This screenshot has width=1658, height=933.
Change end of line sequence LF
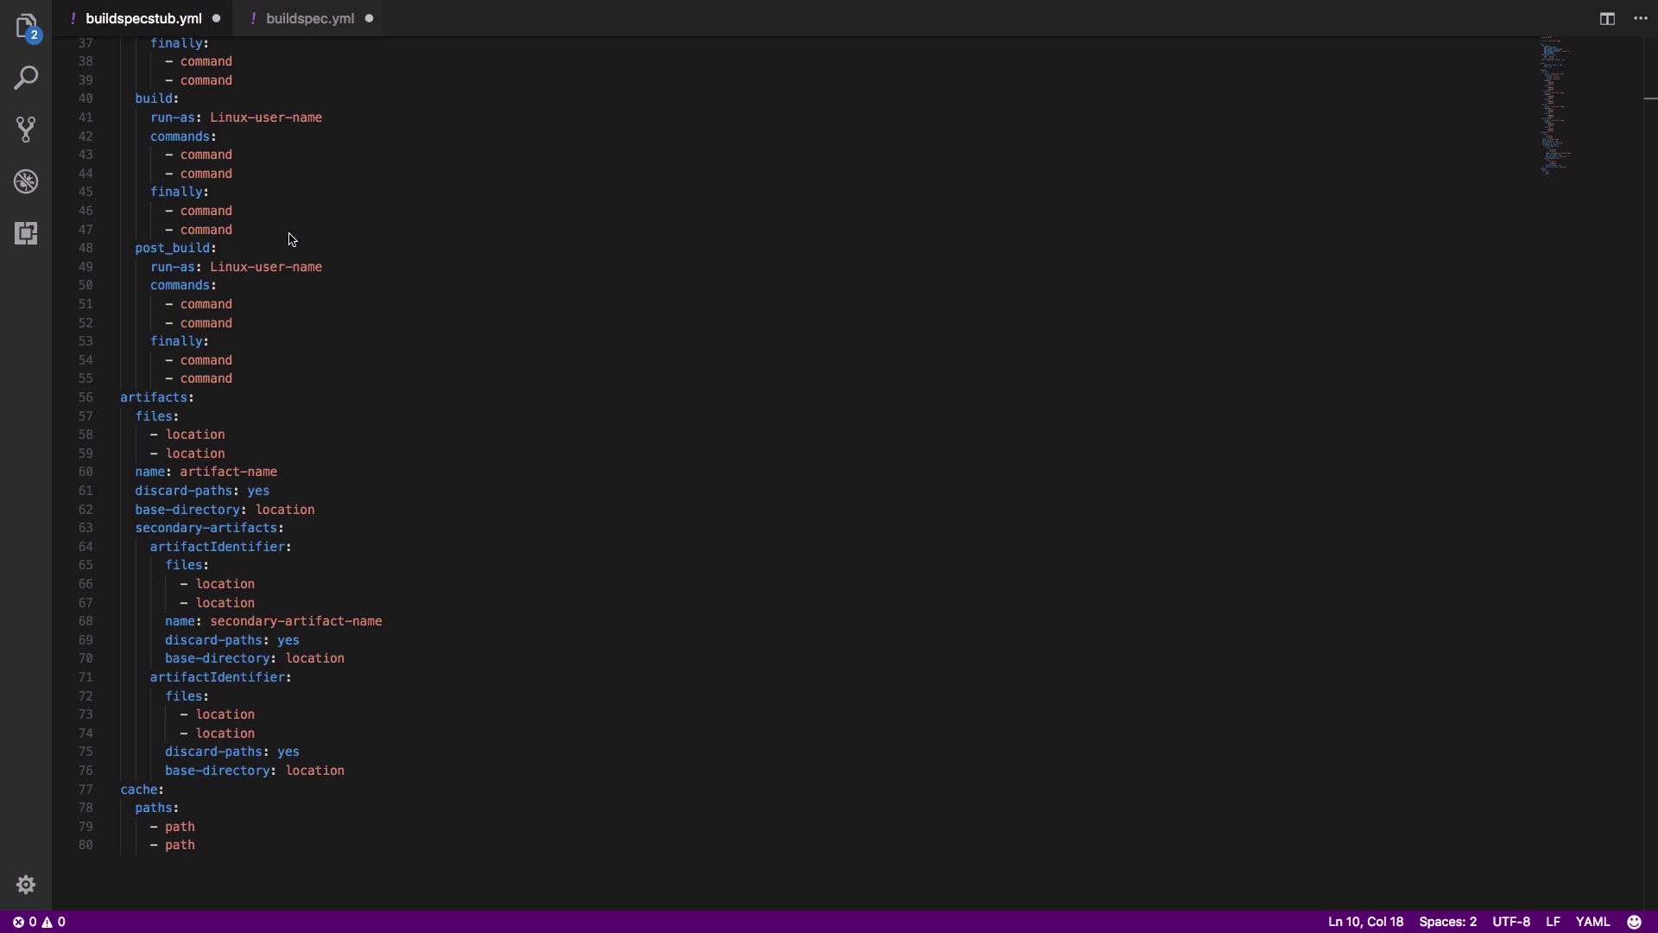point(1553,922)
